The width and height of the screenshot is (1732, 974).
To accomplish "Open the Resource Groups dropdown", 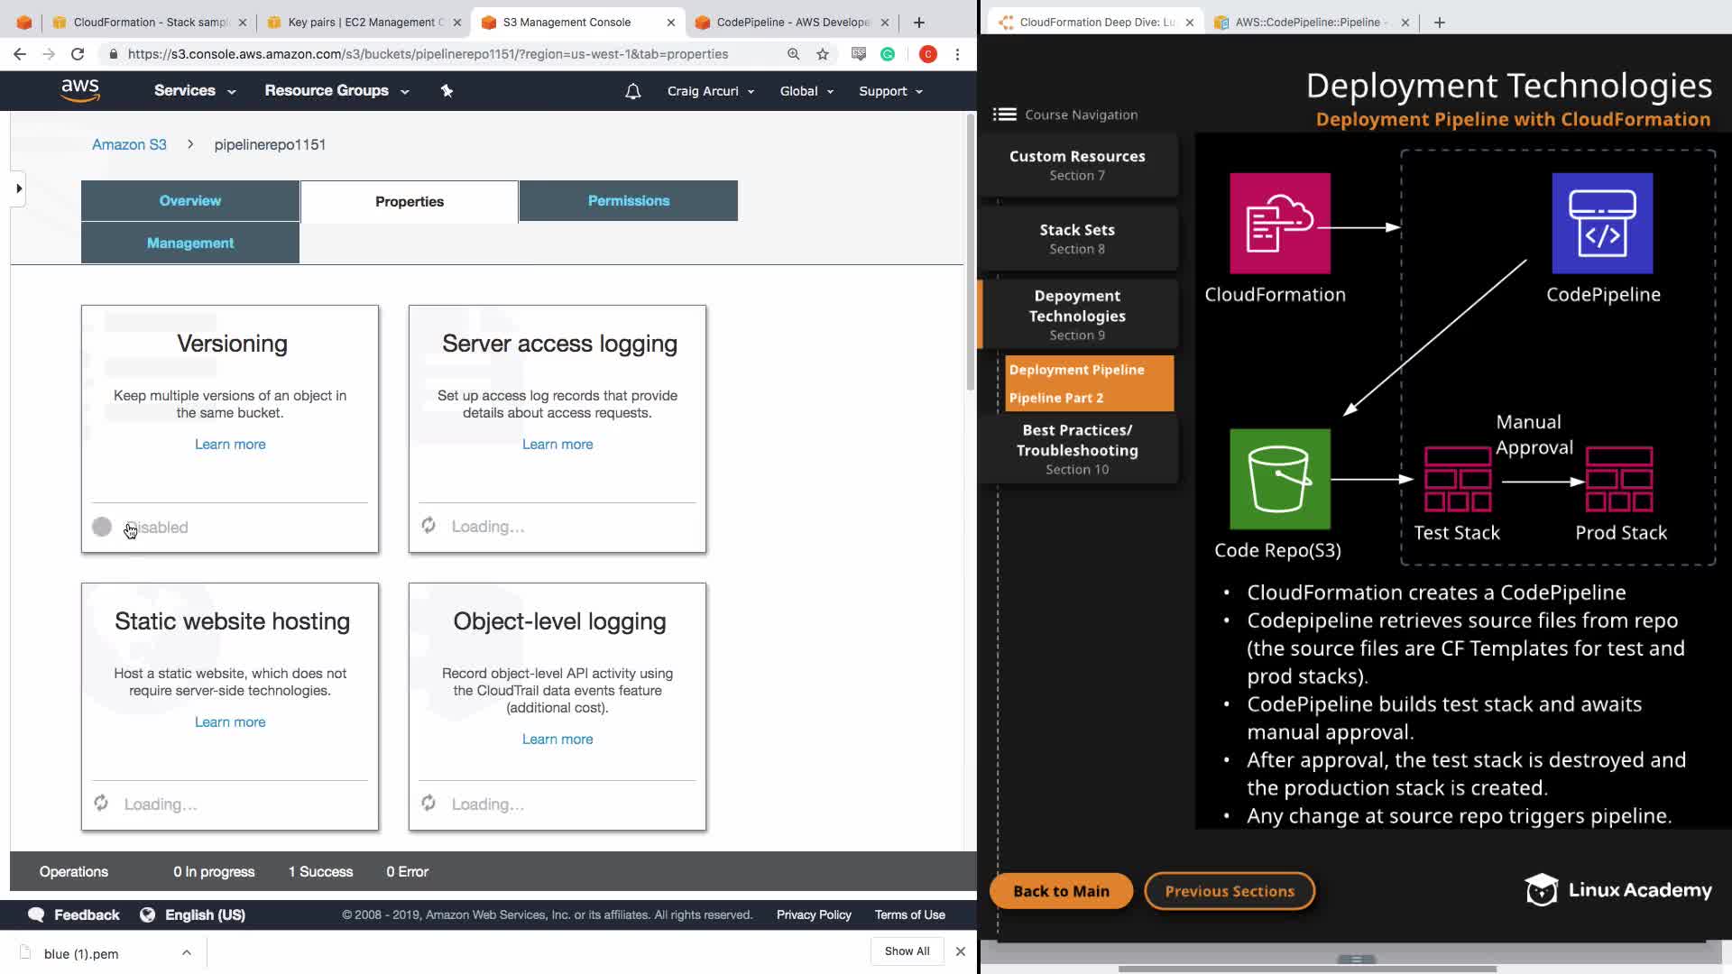I will pos(336,91).
